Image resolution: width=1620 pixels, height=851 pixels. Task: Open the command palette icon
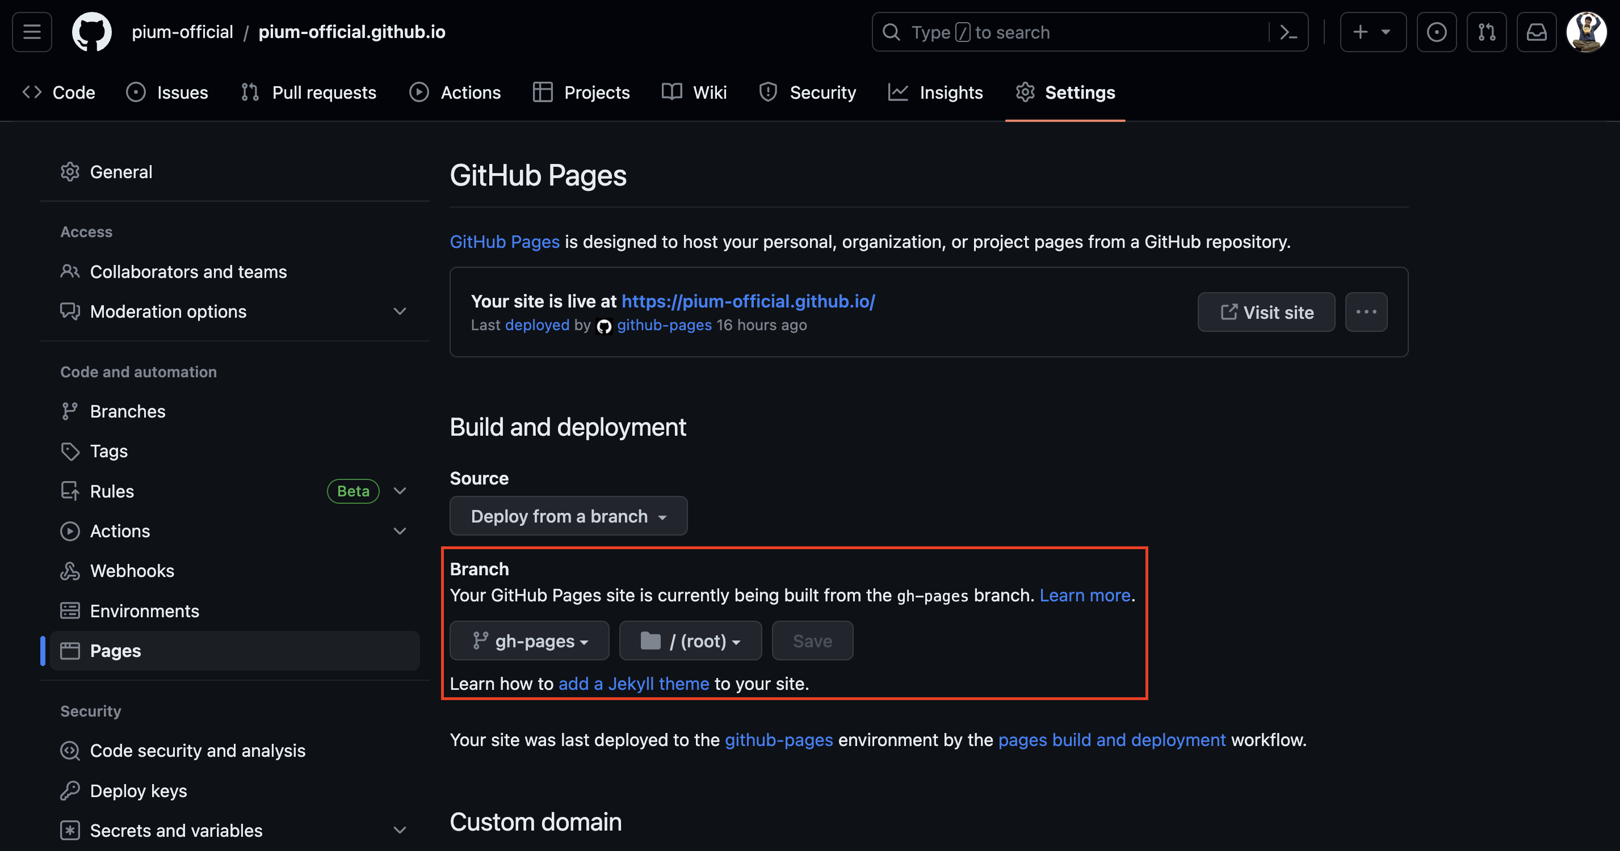coord(1288,32)
